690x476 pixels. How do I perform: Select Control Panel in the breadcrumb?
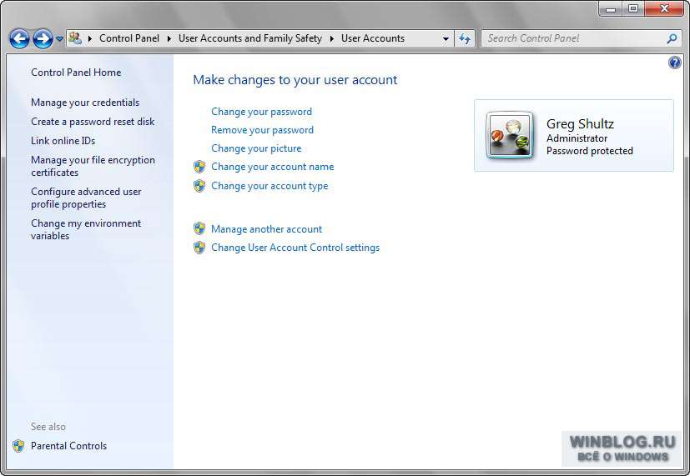[129, 38]
